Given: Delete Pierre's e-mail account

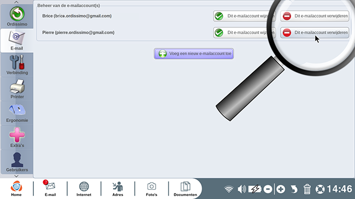Looking at the screenshot, I should point(315,33).
